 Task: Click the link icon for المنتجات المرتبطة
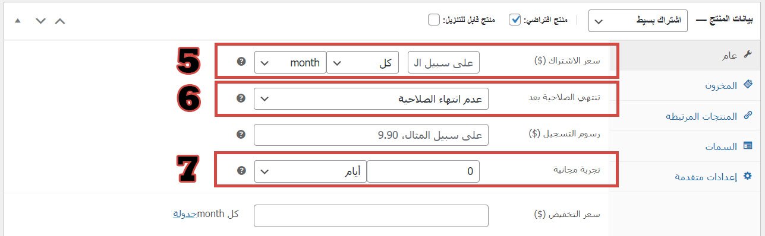[748, 116]
